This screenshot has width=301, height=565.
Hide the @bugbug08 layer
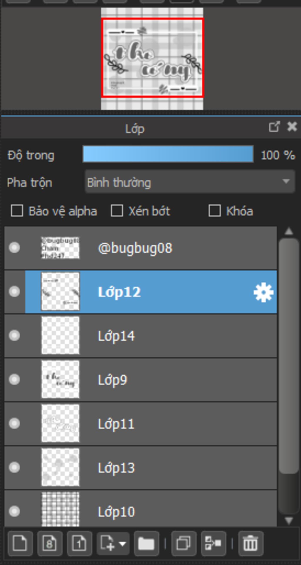(14, 248)
